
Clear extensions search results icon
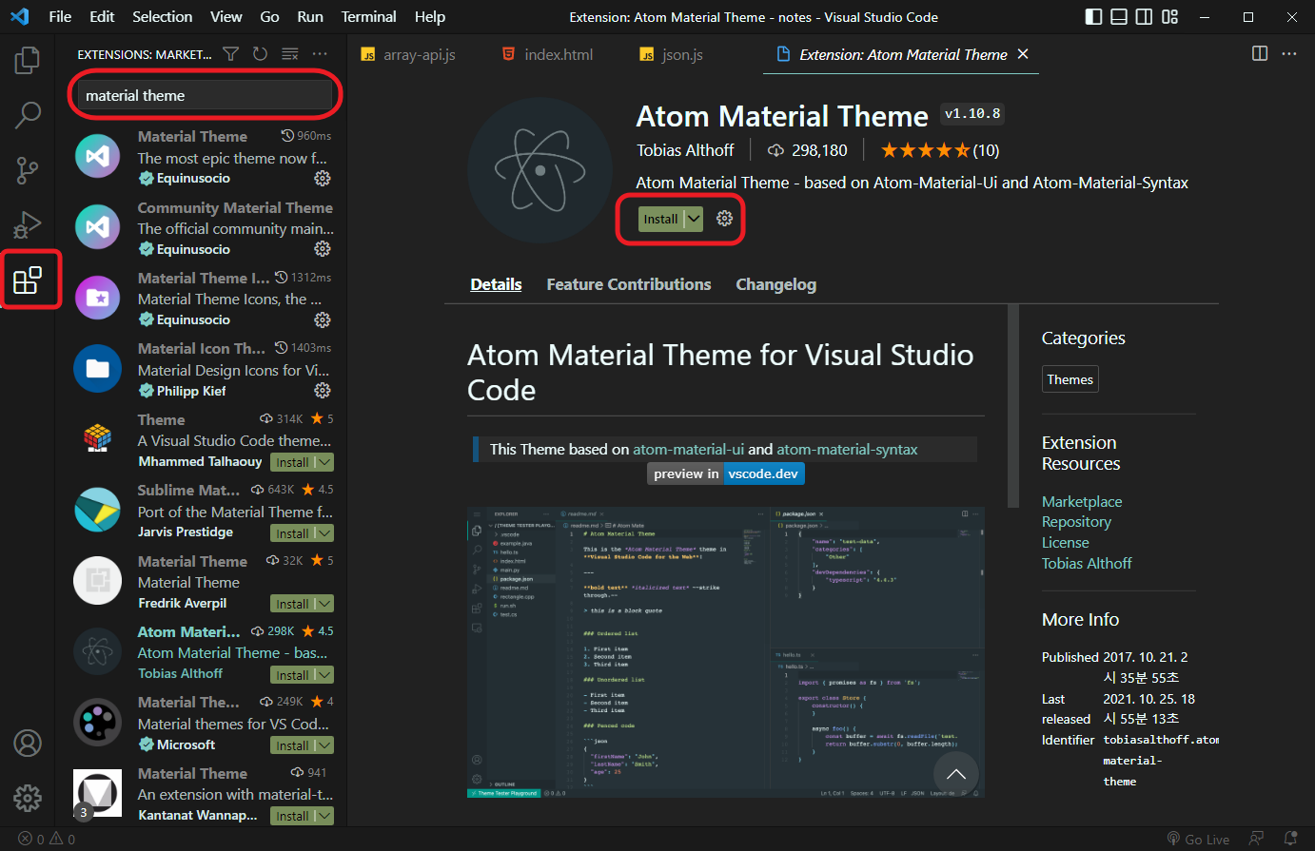[290, 54]
